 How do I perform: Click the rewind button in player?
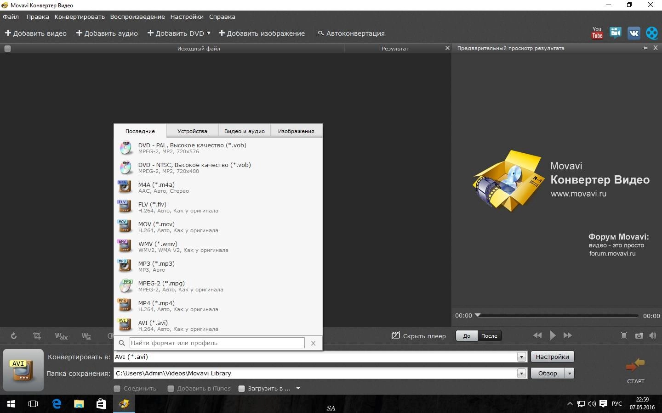click(537, 335)
